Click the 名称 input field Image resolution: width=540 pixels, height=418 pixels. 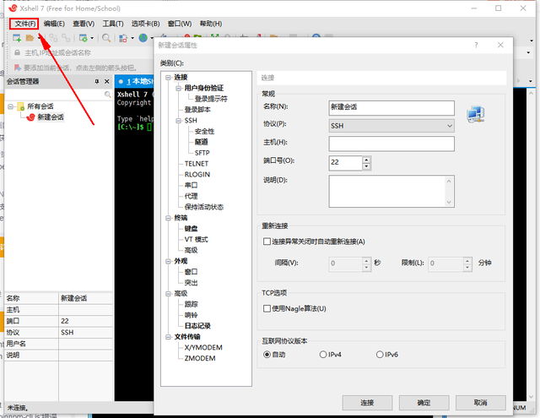(x=391, y=108)
